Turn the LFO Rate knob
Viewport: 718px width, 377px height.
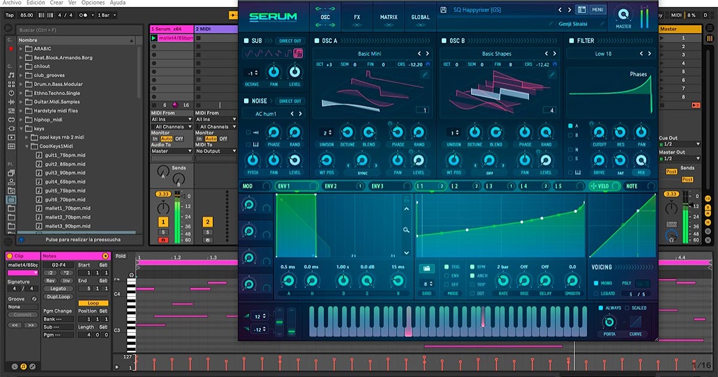(x=503, y=280)
